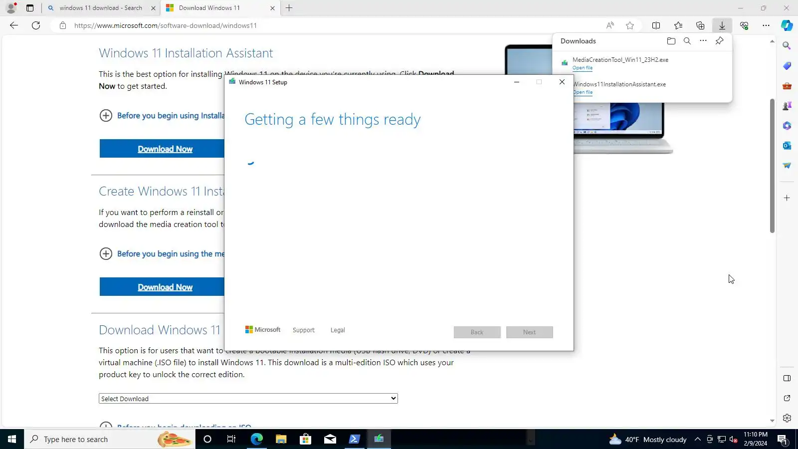
Task: Open file link for MediaCreationTool_Win11_23H2.exe
Action: point(583,68)
